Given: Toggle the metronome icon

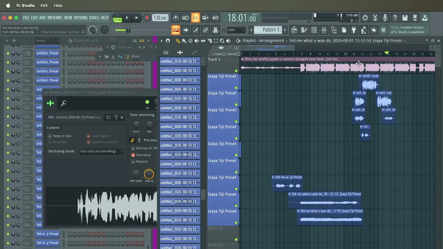Looking at the screenshot, I should tap(176, 18).
